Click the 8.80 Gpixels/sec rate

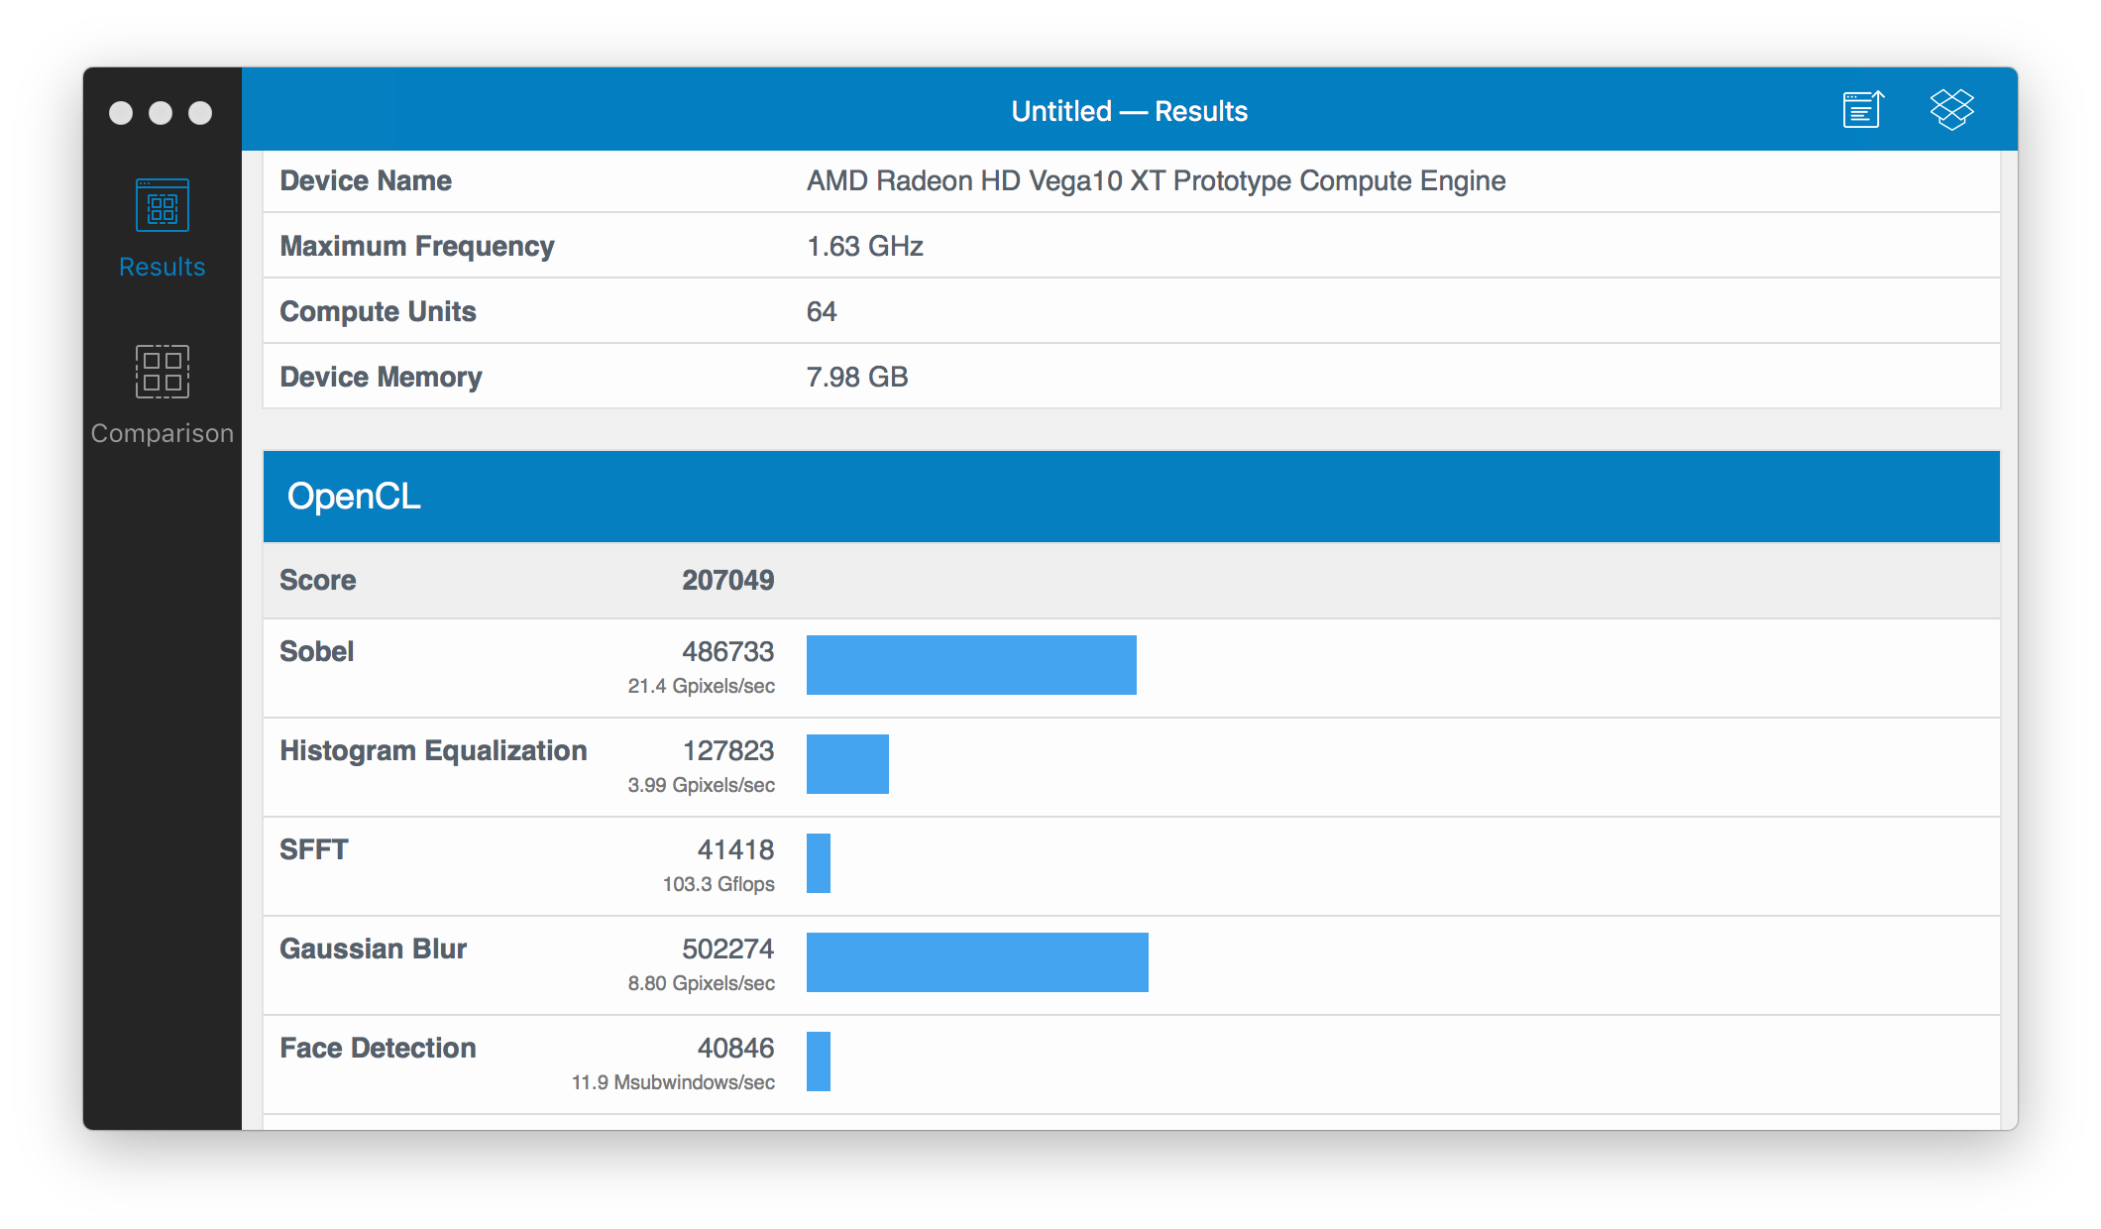pyautogui.click(x=702, y=983)
